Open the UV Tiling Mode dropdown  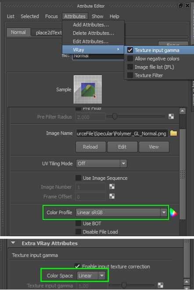(x=101, y=164)
